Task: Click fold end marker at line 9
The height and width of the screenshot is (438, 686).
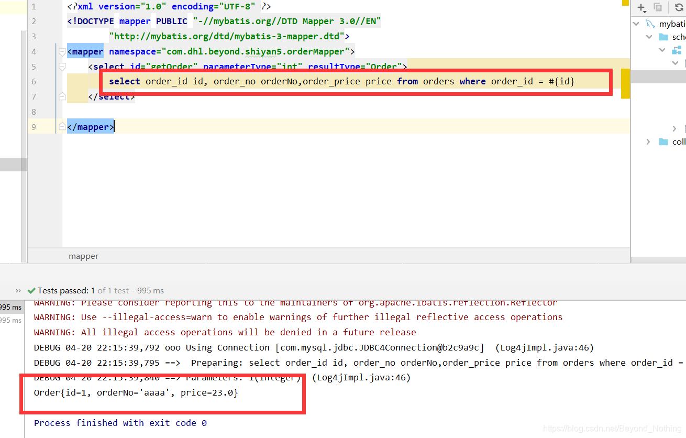Action: (x=62, y=127)
